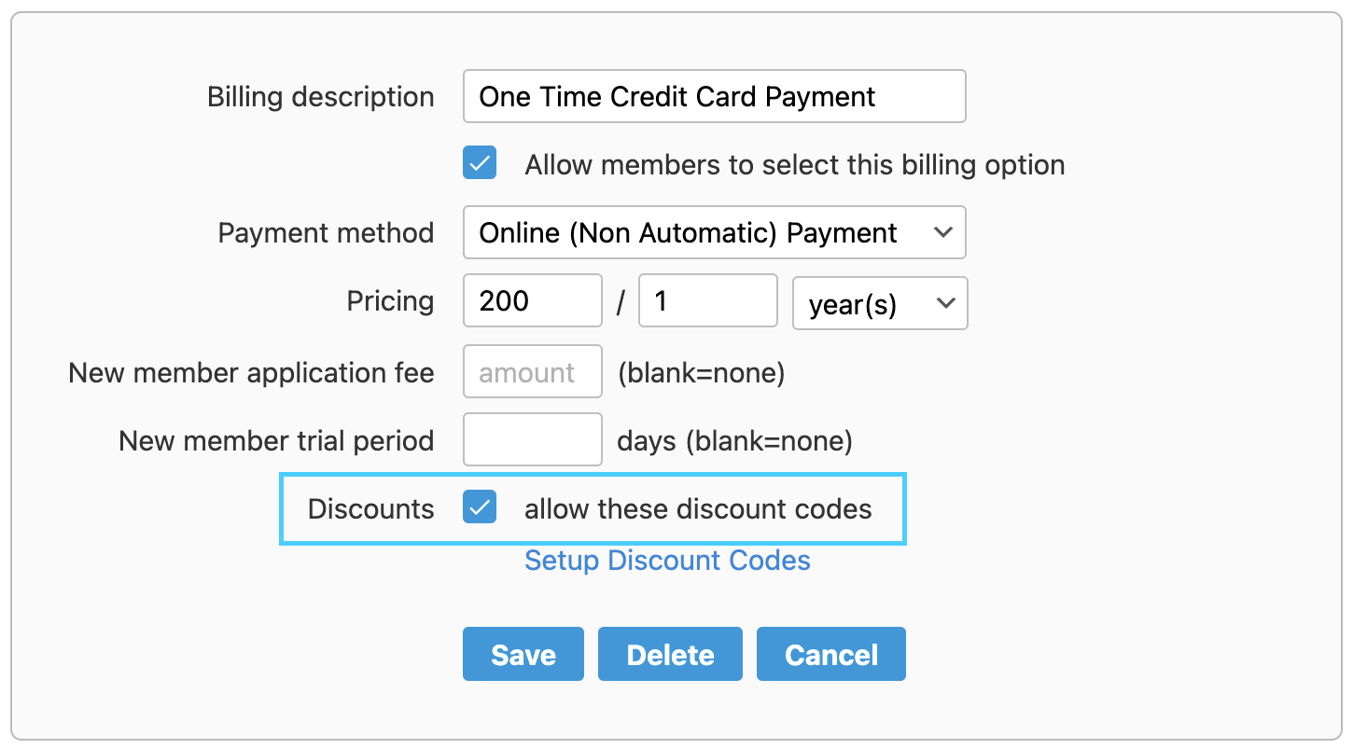
Task: Click the 'New member application fee' label
Action: tap(251, 373)
